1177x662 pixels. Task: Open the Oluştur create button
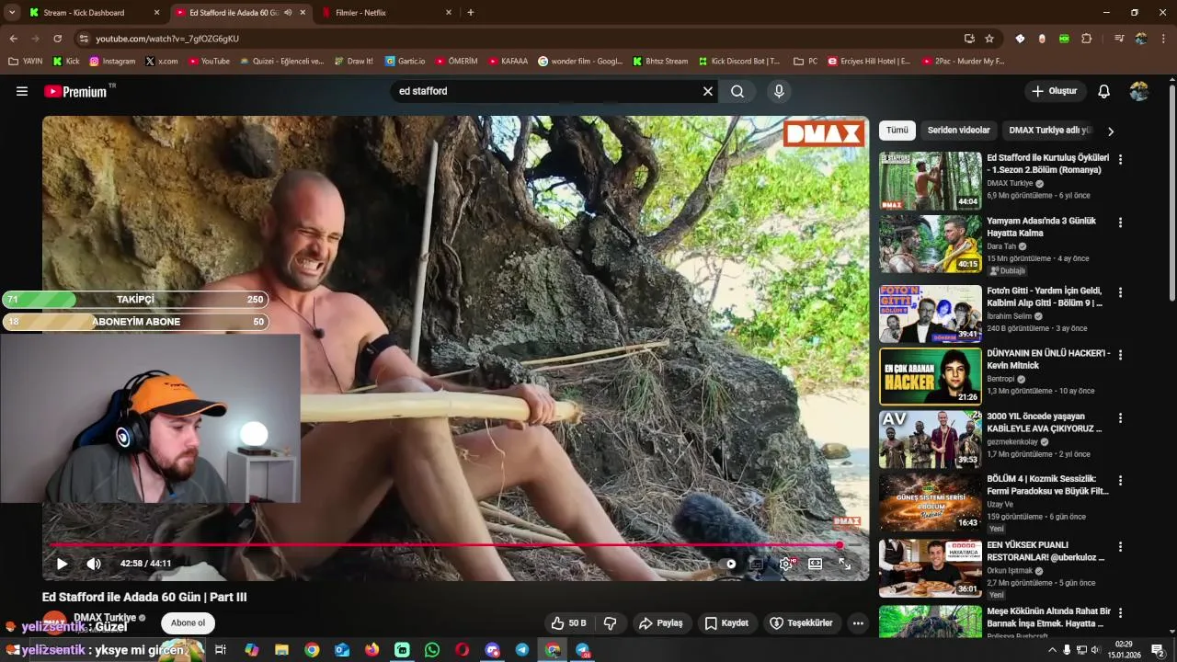pyautogui.click(x=1054, y=91)
